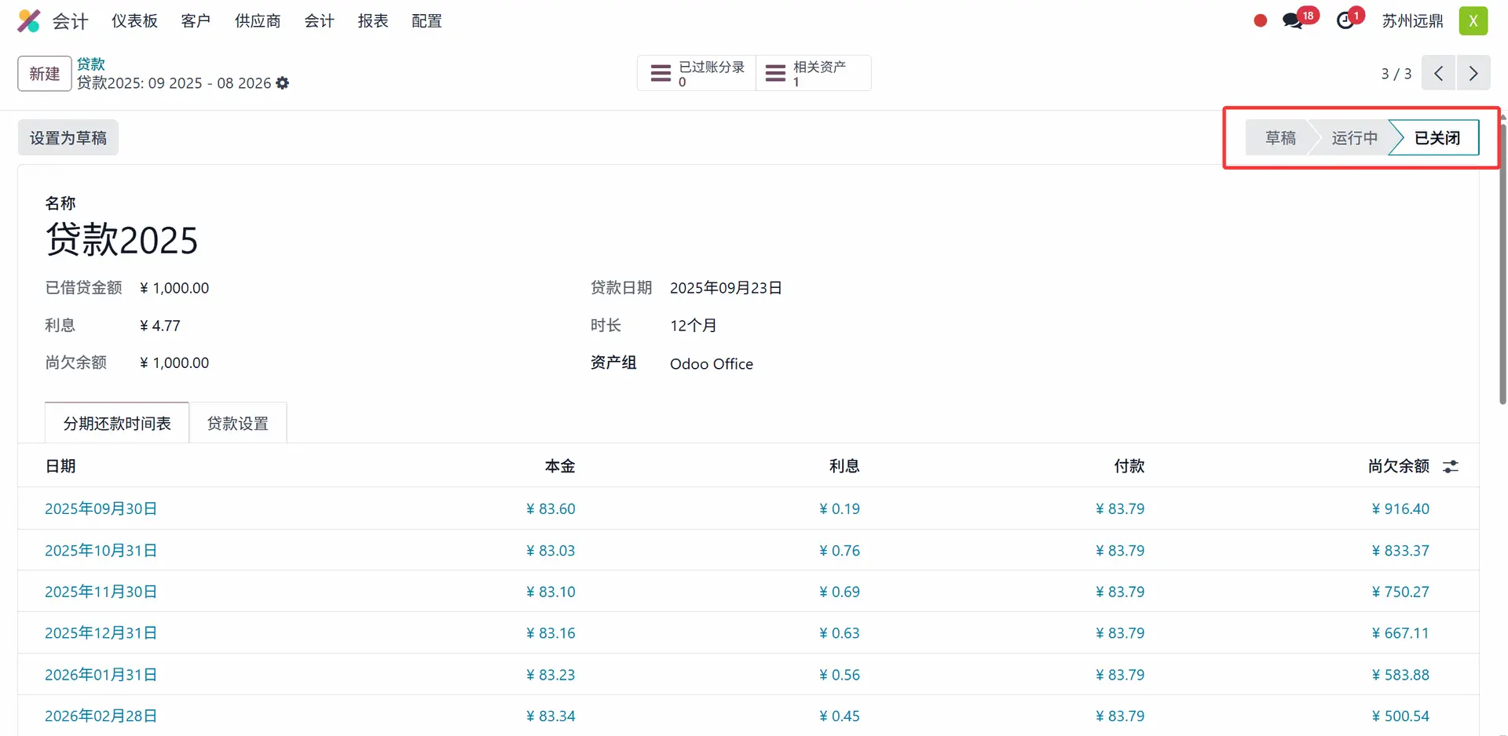Click the 贷款 breadcrumb link

click(x=91, y=64)
